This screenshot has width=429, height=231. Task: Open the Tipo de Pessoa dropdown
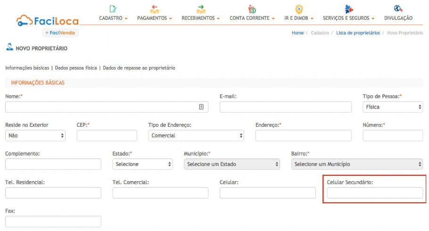click(x=392, y=107)
